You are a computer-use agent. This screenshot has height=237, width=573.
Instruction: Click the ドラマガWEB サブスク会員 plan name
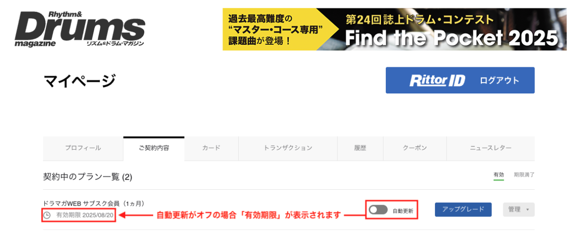pos(94,204)
